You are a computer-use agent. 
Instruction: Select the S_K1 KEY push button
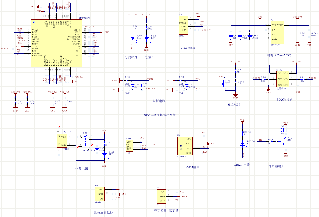click(224, 83)
